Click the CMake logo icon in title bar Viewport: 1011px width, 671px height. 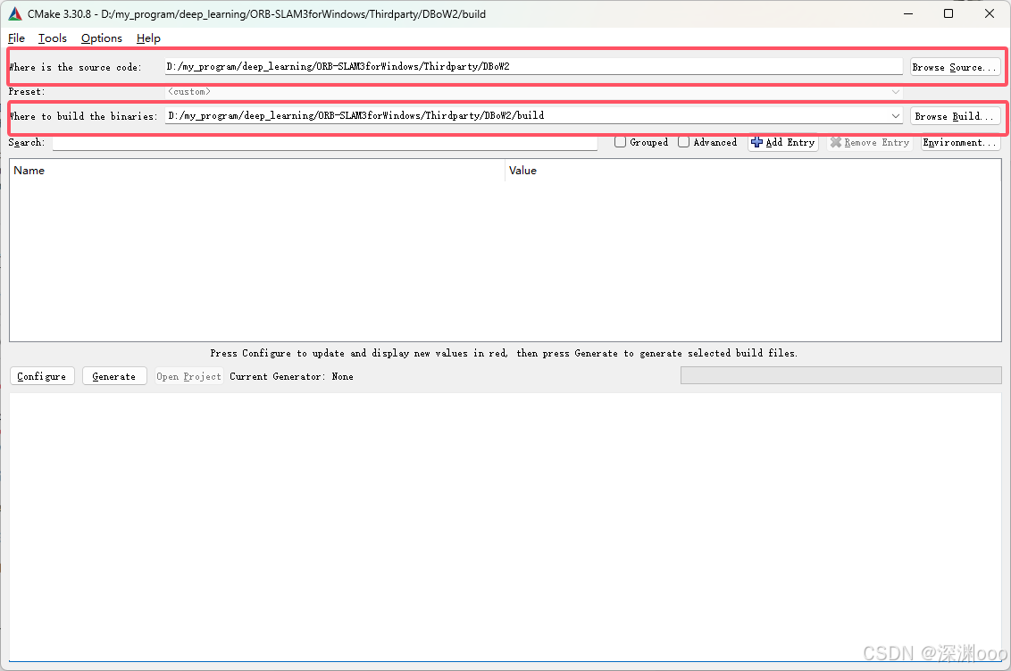click(15, 13)
